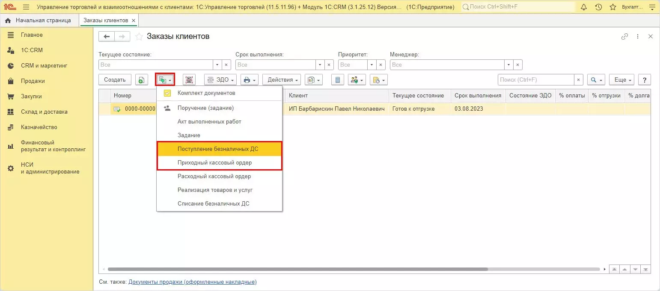
Task: Sort by Клиент column header
Action: coord(337,96)
